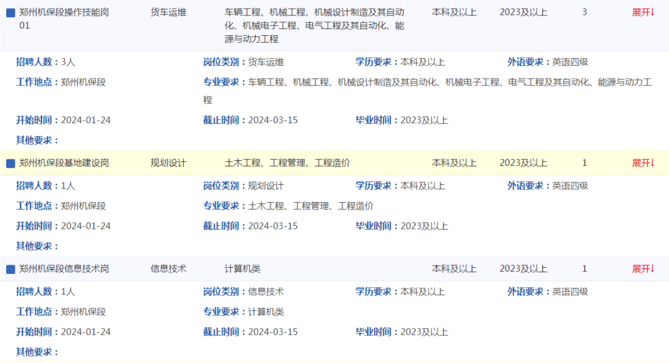Click 岗位类别：货车运维 detail field
Image resolution: width=669 pixels, height=363 pixels.
click(x=243, y=62)
